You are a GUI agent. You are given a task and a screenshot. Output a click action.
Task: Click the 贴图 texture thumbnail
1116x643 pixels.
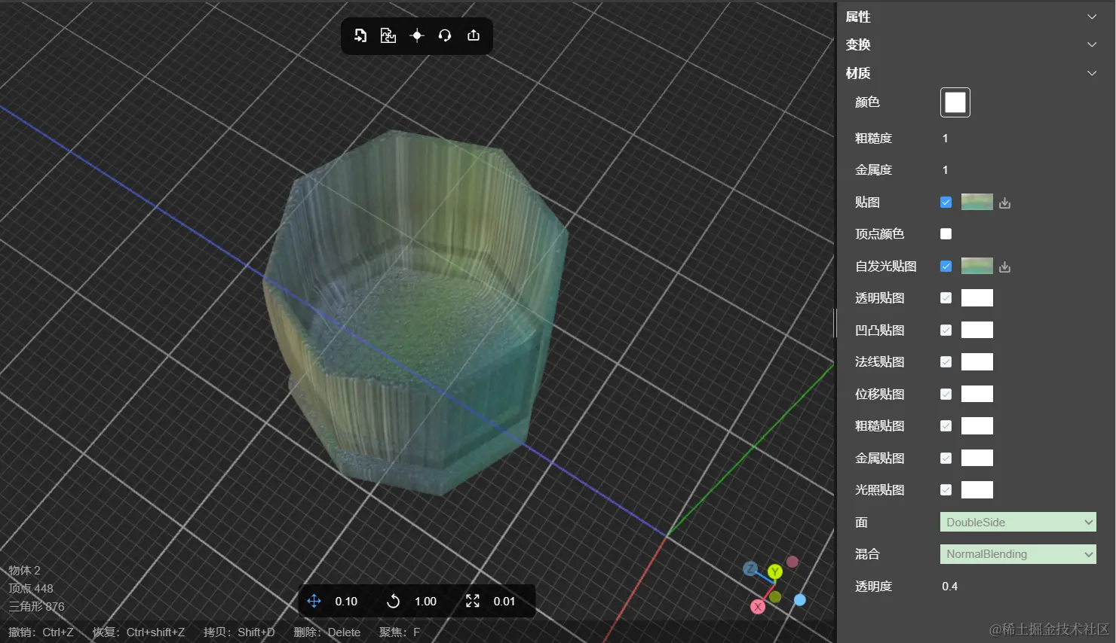[977, 202]
